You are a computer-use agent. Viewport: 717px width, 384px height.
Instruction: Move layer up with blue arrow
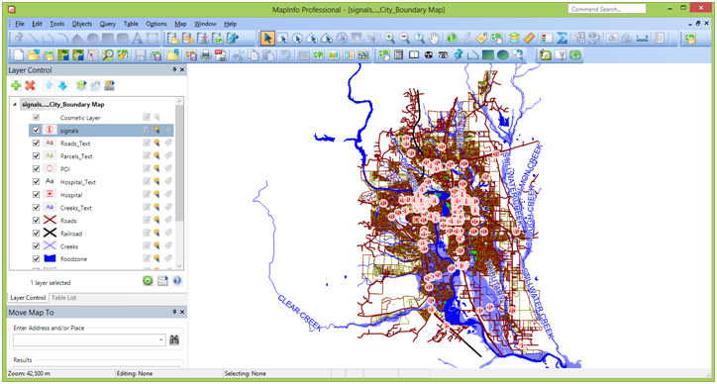pos(49,85)
